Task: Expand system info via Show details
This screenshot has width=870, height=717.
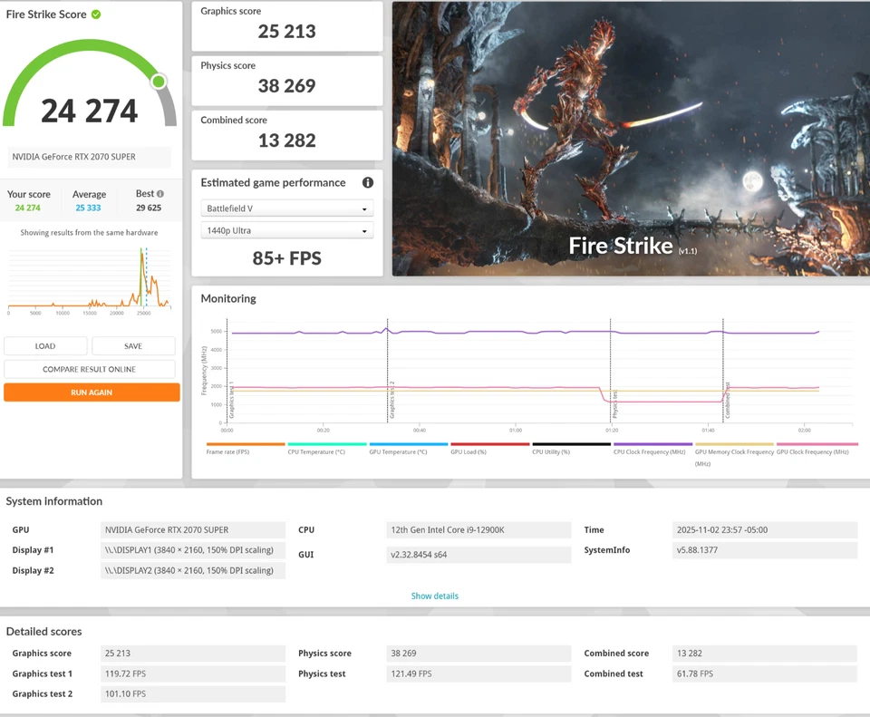Action: 435,596
